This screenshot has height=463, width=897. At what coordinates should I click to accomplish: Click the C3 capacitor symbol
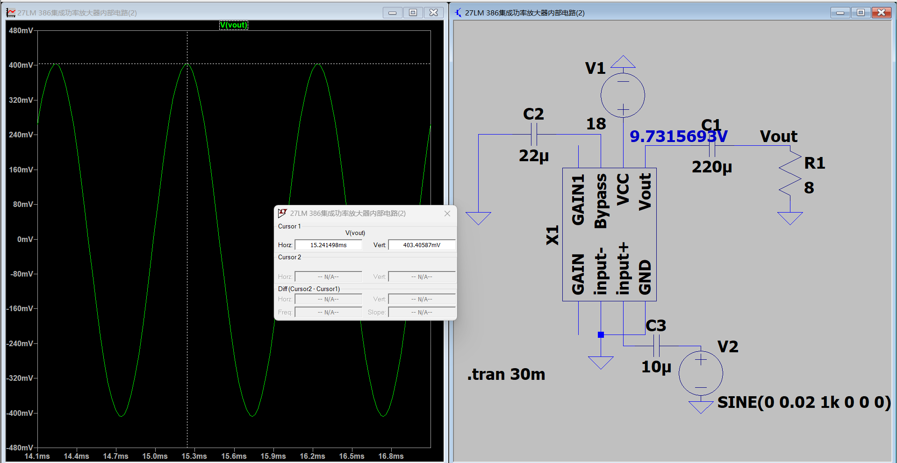point(656,346)
